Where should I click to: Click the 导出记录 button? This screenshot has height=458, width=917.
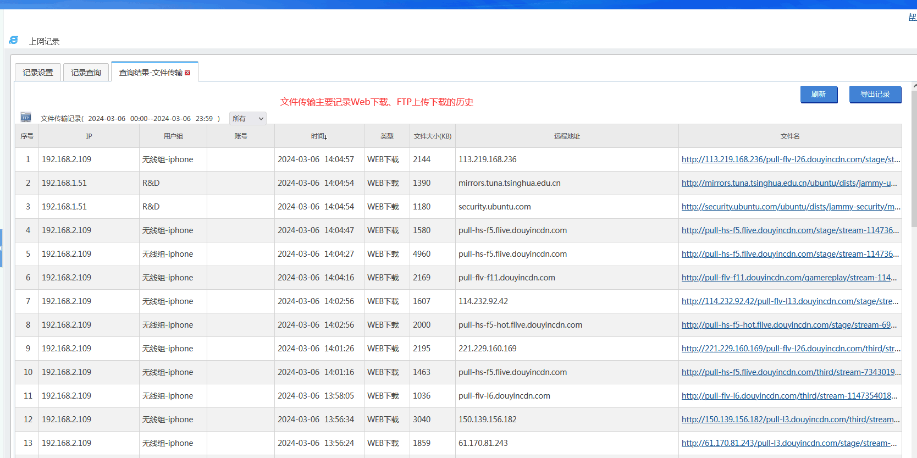875,95
